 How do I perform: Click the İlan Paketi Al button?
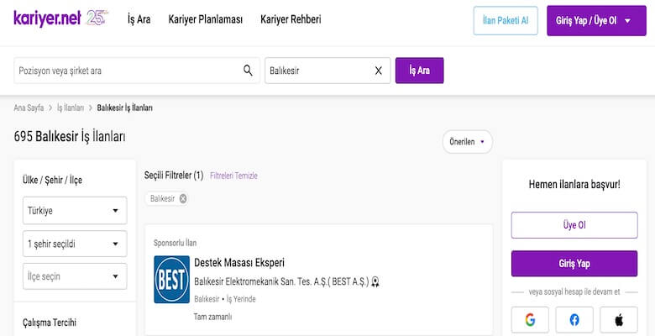point(506,20)
